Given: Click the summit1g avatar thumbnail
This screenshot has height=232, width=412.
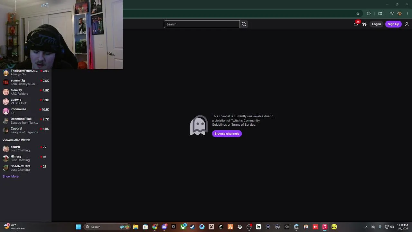Looking at the screenshot, I should click(x=6, y=82).
